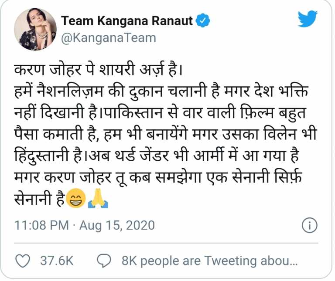Like the tweet with the heart icon
The image size is (335, 281).
pos(23,261)
